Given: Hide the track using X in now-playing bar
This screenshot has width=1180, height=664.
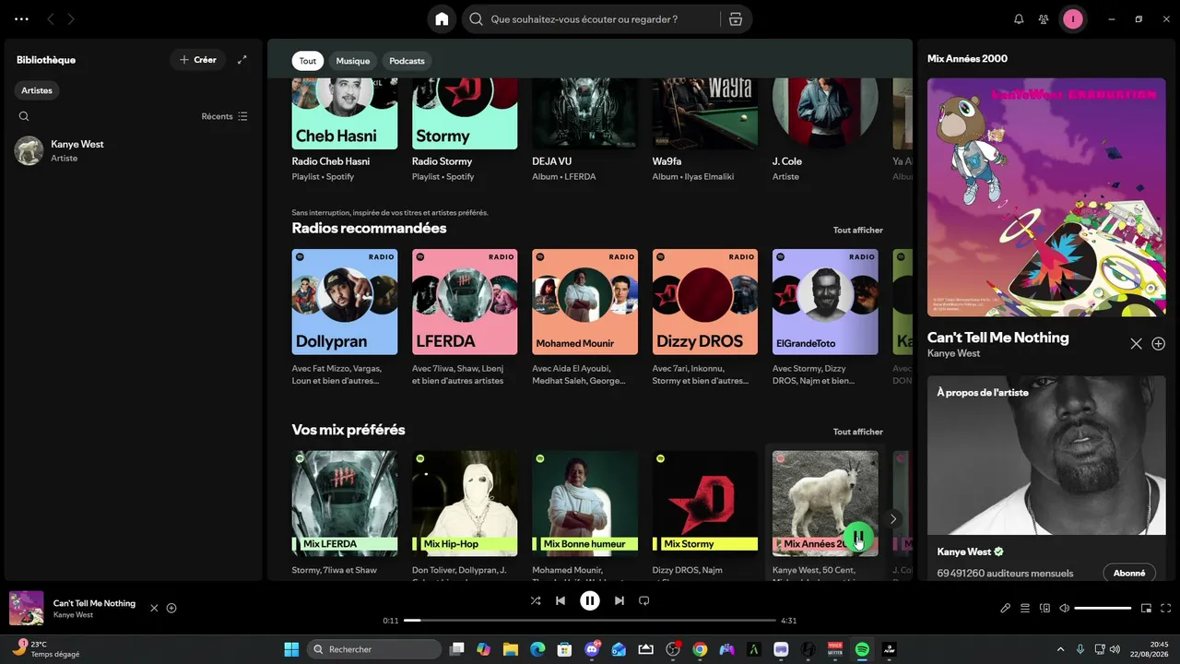Looking at the screenshot, I should click(x=154, y=608).
